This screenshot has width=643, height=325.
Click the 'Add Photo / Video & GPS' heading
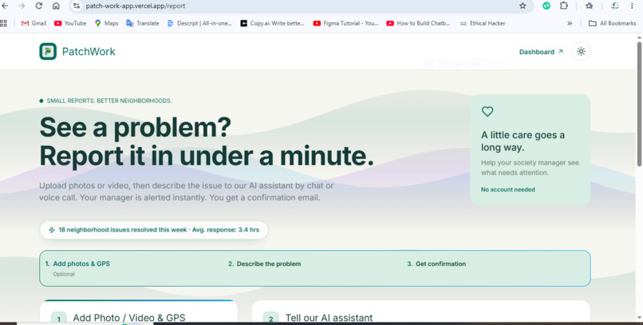[129, 318]
